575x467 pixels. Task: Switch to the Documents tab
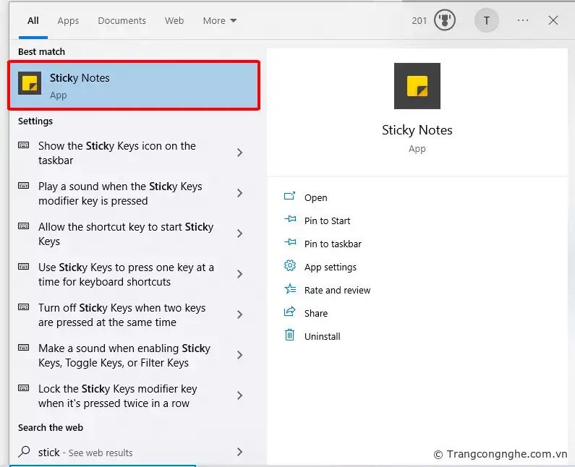[122, 21]
